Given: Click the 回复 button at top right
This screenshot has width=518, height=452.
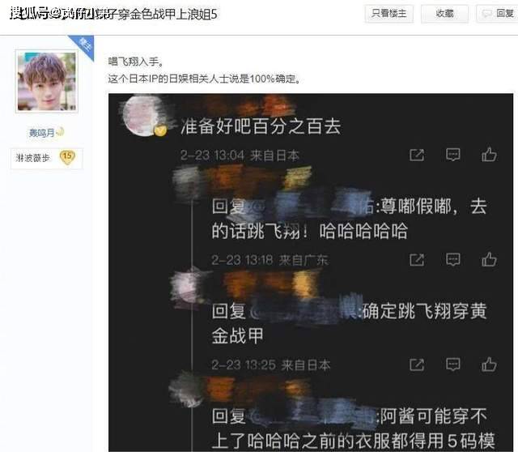Looking at the screenshot, I should click(497, 14).
